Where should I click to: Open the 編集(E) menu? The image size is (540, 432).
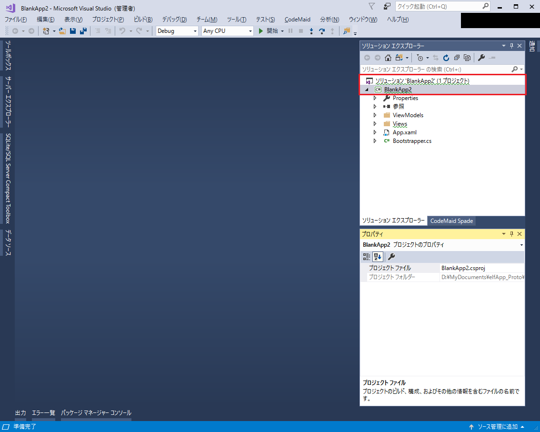45,20
